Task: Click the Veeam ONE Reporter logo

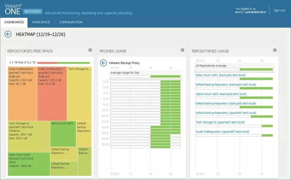Action: [23, 10]
